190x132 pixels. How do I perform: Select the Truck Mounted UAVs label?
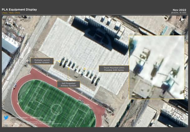click(114, 69)
